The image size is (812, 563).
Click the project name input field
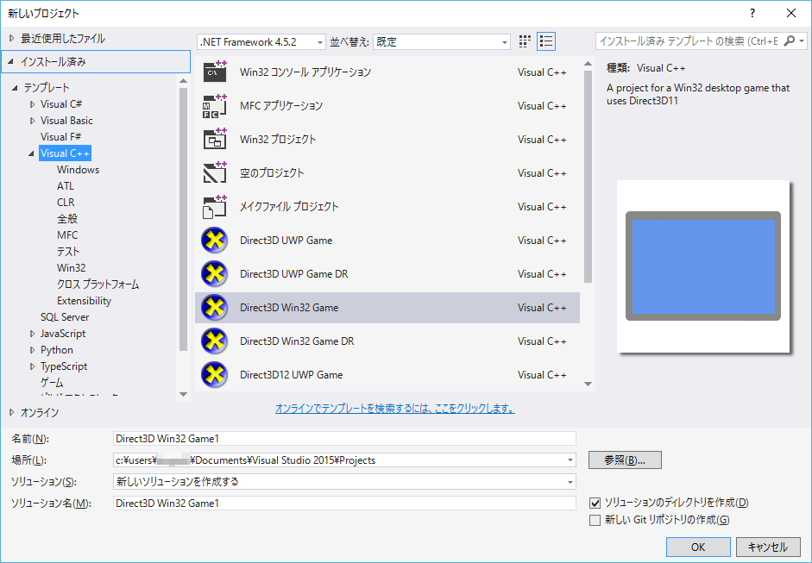coord(344,438)
